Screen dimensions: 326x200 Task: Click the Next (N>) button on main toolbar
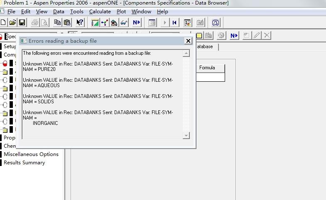[136, 22]
